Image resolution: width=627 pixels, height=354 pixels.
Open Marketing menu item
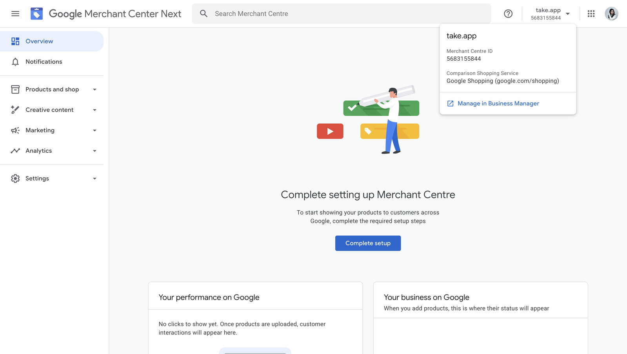point(52,130)
